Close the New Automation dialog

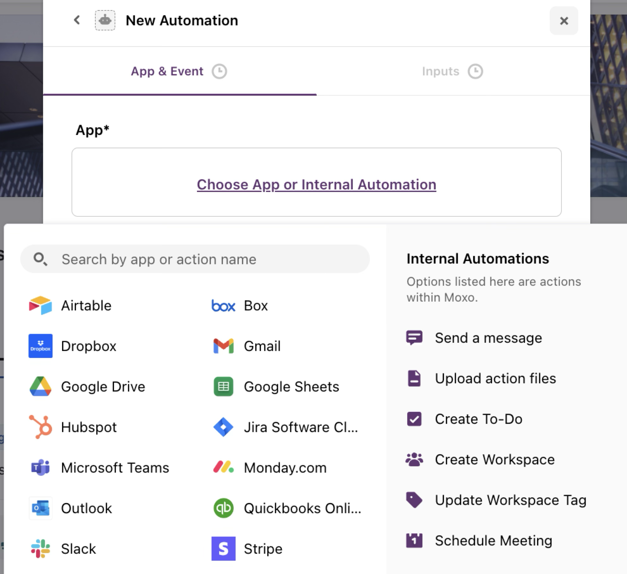point(564,21)
